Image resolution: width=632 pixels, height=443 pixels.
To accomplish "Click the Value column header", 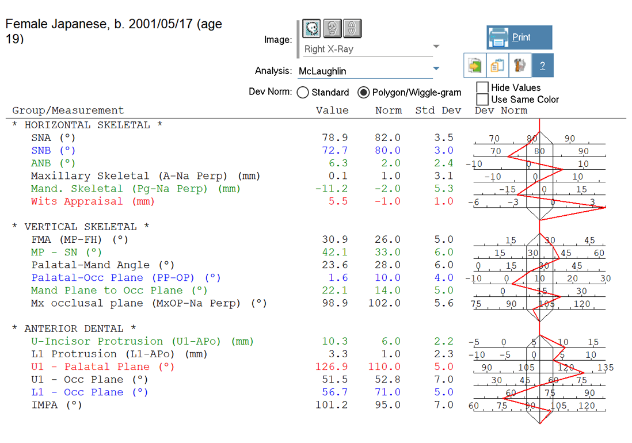I will [x=332, y=110].
